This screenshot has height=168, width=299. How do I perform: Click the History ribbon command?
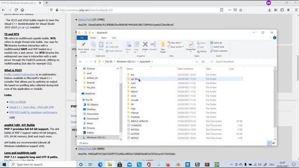click(x=202, y=51)
